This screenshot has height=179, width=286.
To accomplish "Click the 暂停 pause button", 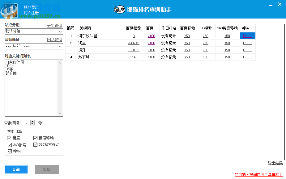I will click(x=47, y=169).
